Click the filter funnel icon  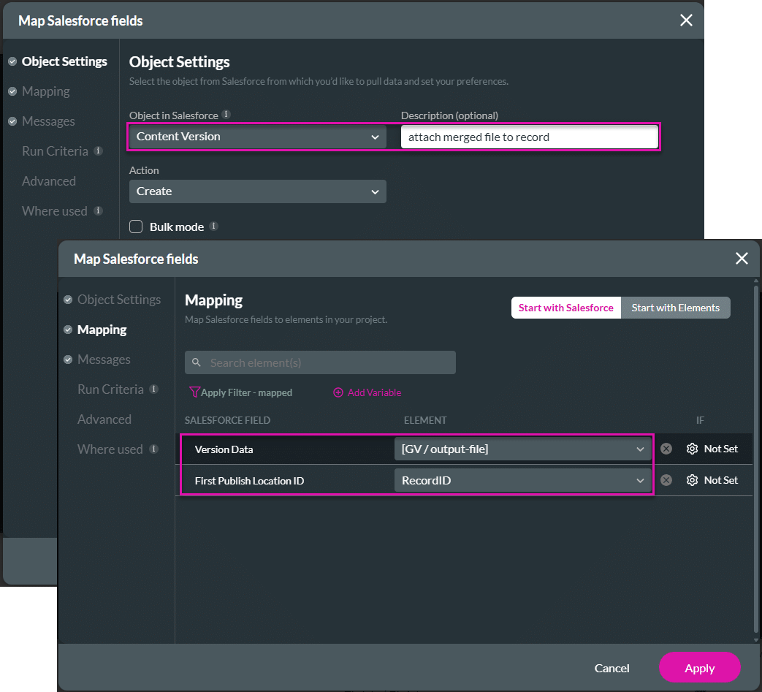(194, 392)
